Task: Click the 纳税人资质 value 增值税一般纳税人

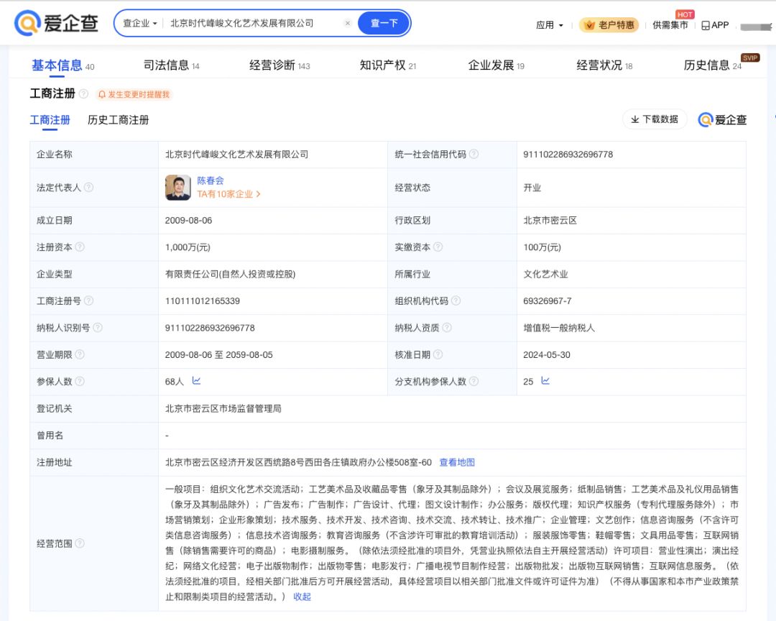Action: click(559, 328)
